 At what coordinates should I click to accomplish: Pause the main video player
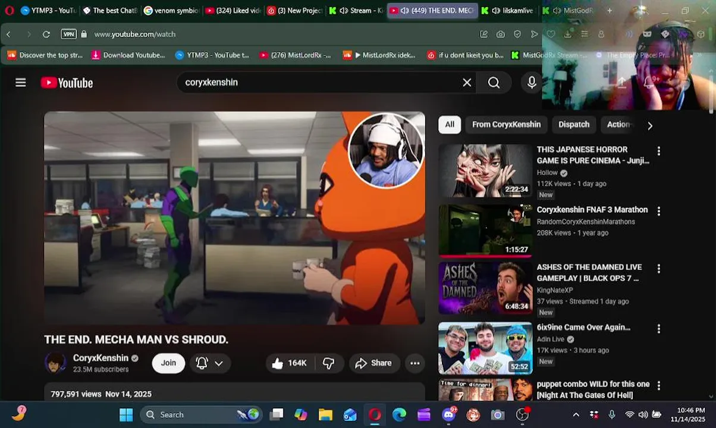pos(234,218)
